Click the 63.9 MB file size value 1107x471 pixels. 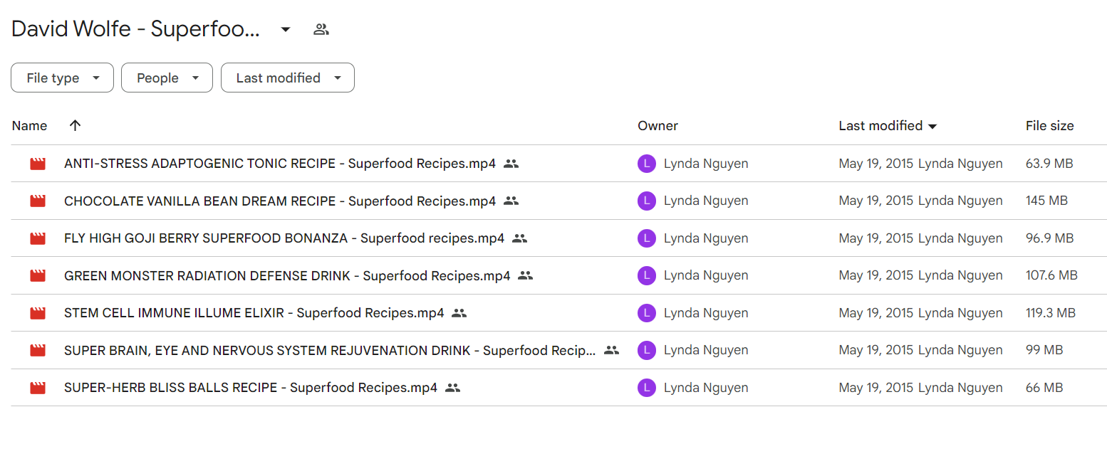pyautogui.click(x=1049, y=164)
